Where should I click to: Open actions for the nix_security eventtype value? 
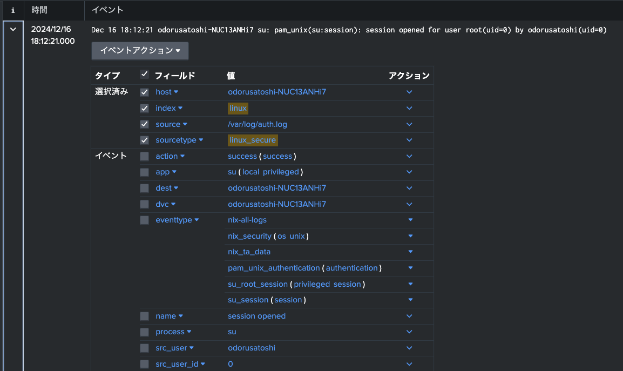(x=410, y=235)
